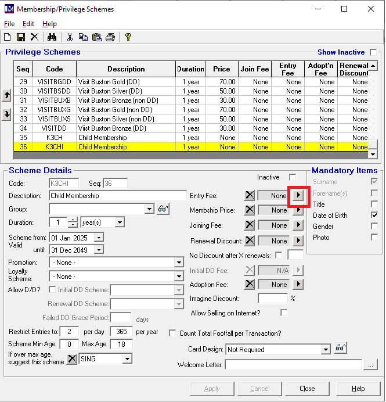Enable the Show Inactive checkbox

tap(373, 52)
